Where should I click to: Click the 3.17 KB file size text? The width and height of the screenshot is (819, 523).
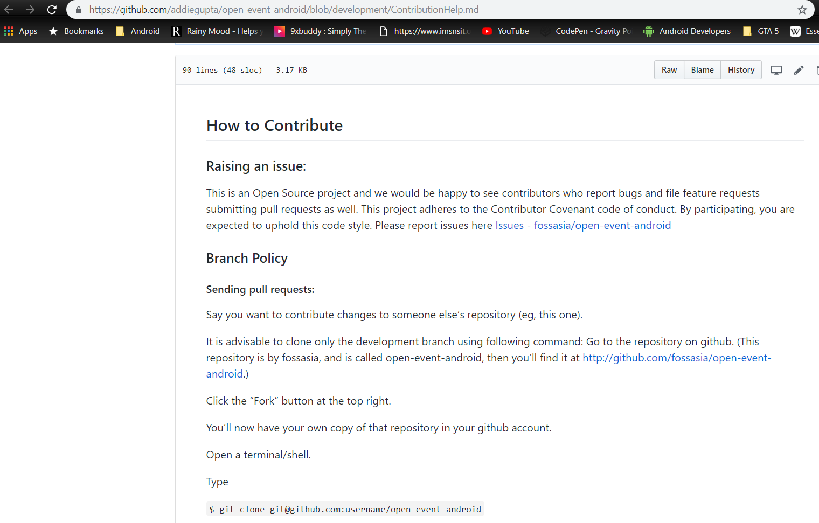[x=291, y=70]
